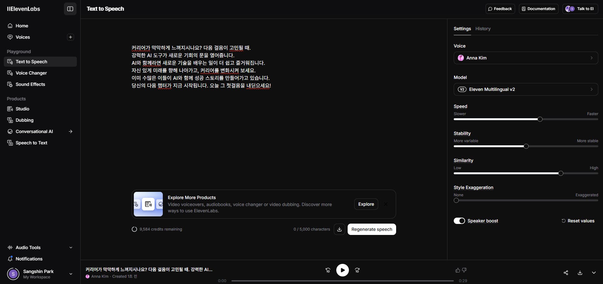Click the ElevenLabs logo
This screenshot has width=603, height=284.
[24, 9]
